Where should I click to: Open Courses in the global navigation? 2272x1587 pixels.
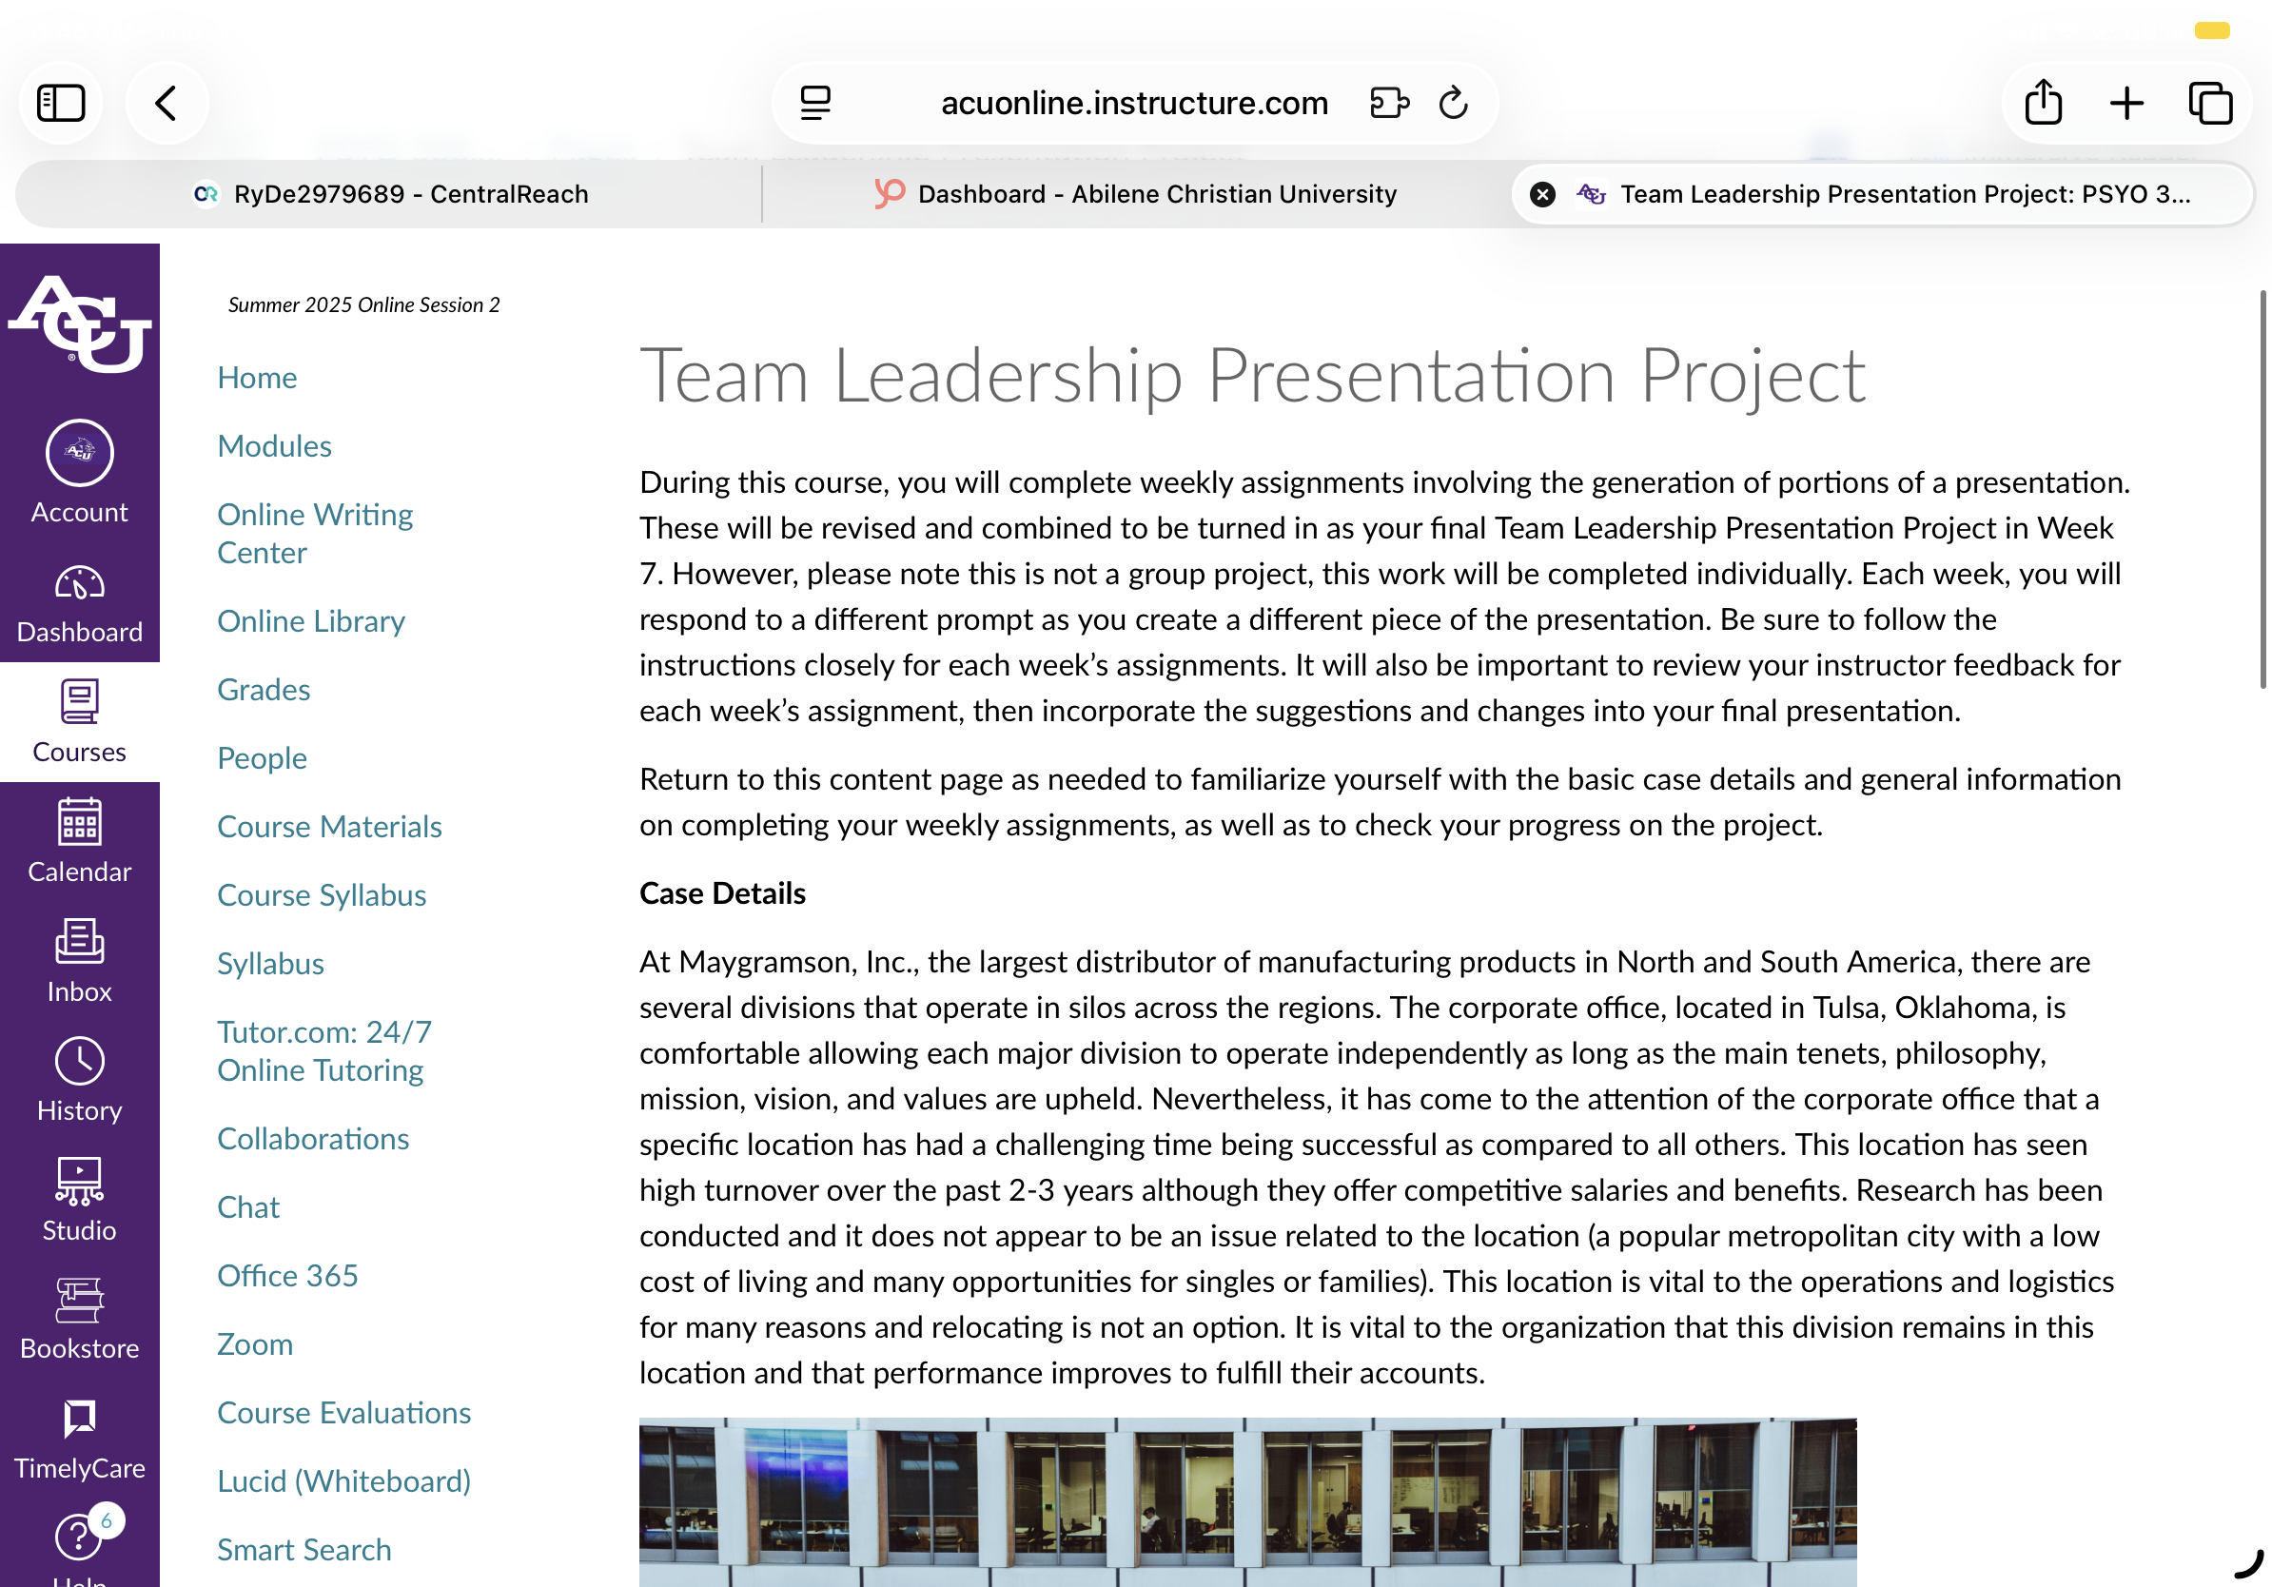pyautogui.click(x=79, y=721)
